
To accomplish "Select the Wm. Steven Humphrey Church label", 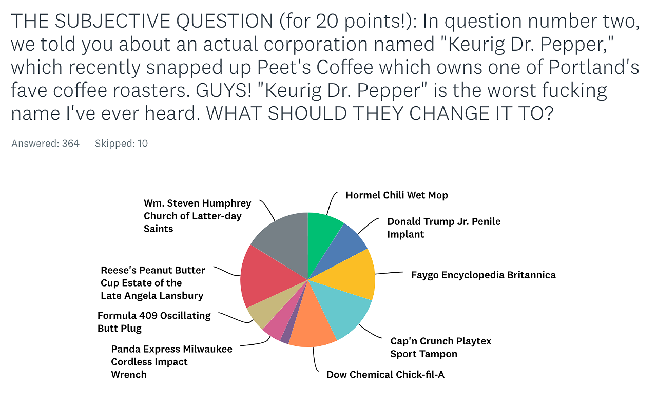I will 197,216.
